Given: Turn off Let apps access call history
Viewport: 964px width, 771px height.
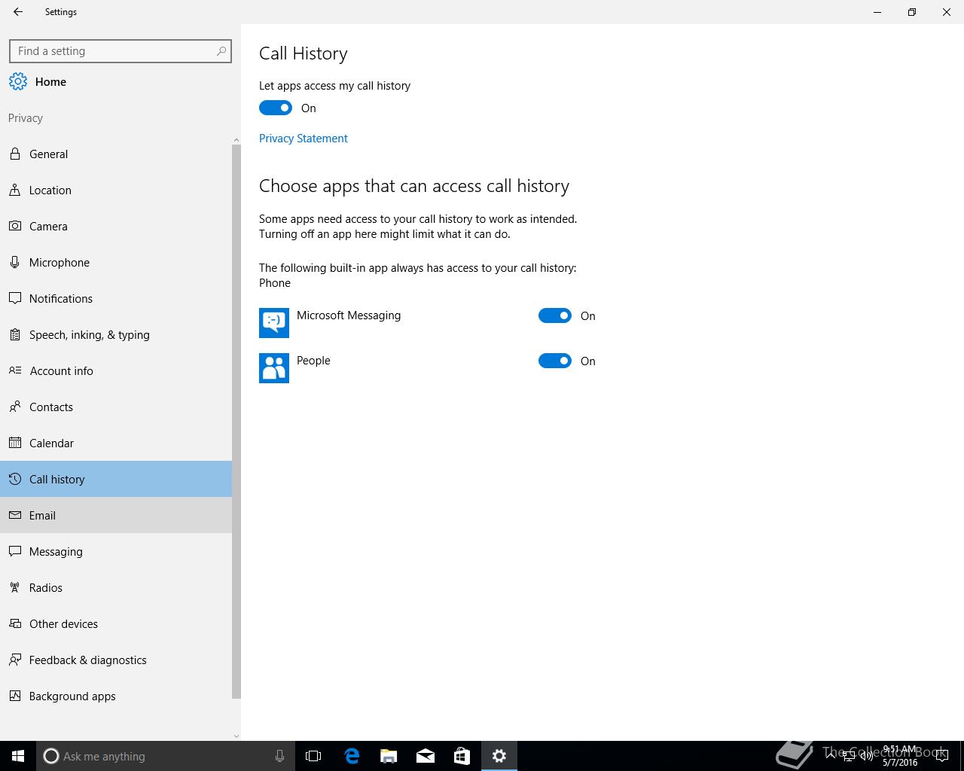Looking at the screenshot, I should pyautogui.click(x=276, y=108).
